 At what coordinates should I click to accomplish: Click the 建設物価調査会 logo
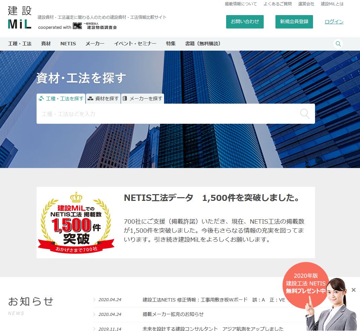pos(95,26)
